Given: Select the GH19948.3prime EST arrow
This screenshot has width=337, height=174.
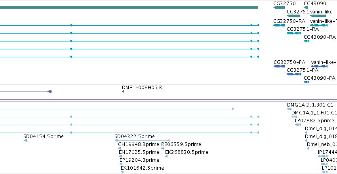Looking at the screenshot, I should [120, 148].
